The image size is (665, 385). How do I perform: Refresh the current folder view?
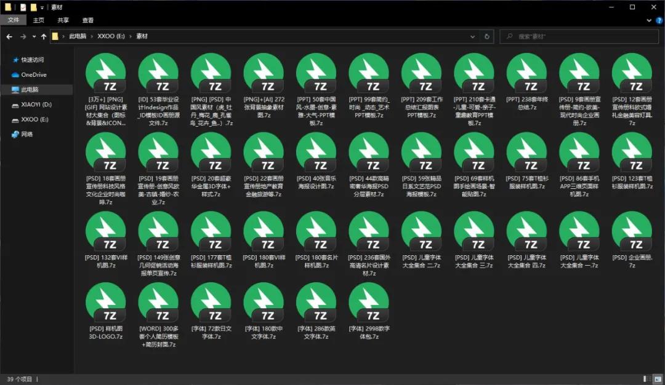(487, 36)
